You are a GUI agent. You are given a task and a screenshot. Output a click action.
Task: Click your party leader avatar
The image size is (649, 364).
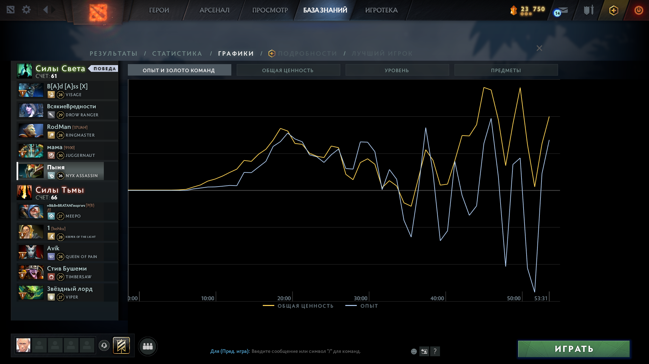(x=23, y=345)
